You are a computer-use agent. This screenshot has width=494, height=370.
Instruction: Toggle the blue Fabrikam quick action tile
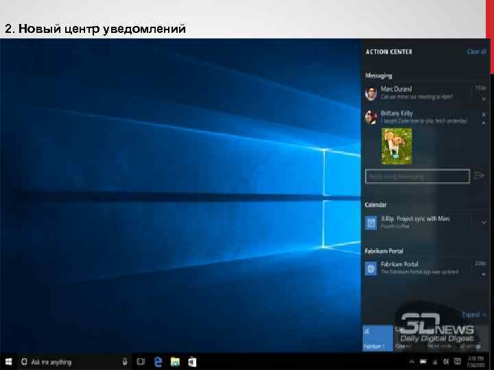coord(377,338)
